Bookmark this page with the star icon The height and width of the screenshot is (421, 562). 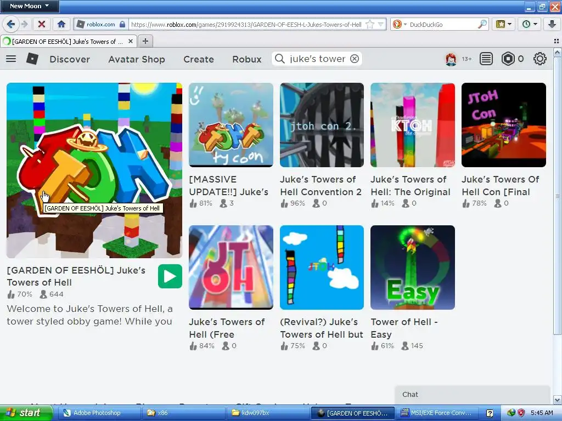370,24
